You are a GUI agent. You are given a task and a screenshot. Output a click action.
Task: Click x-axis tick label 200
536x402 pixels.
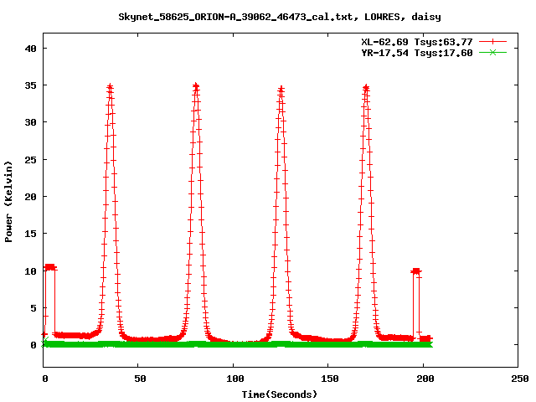[425, 379]
